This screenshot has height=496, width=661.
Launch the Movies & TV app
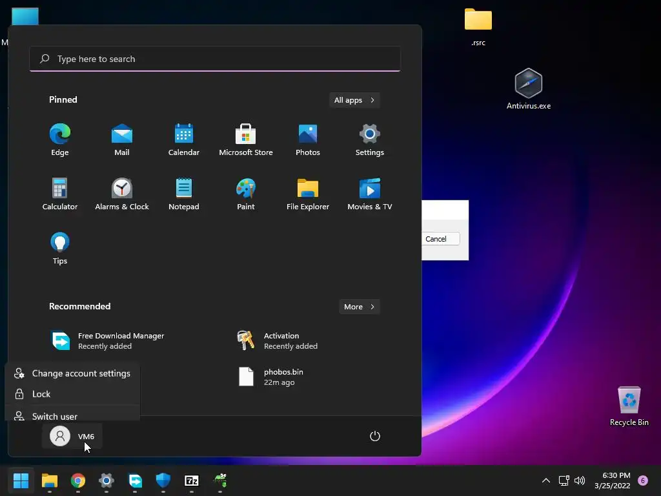tap(370, 194)
